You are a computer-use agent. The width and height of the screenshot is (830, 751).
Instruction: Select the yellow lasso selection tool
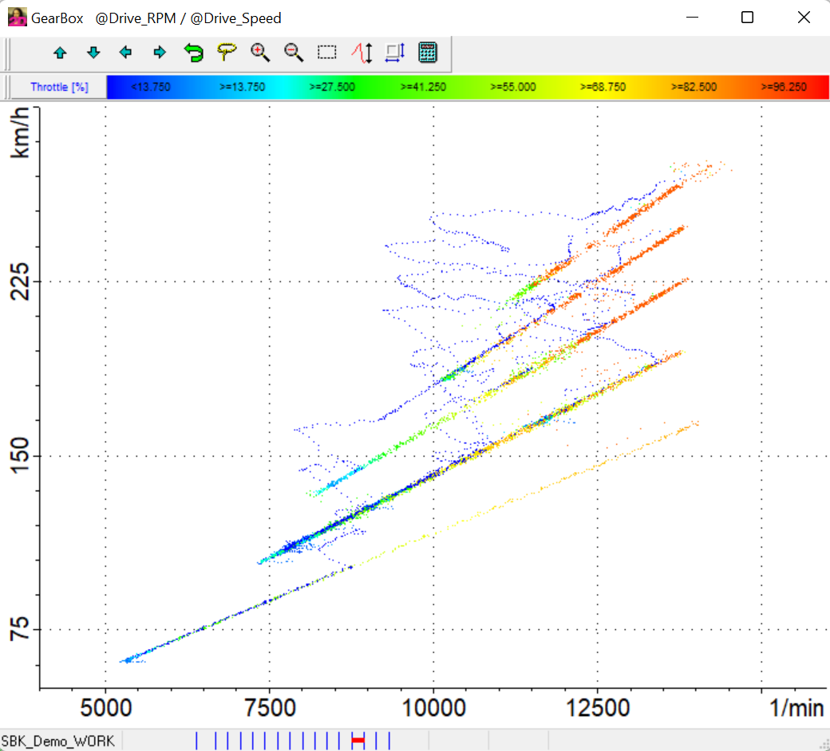[227, 53]
